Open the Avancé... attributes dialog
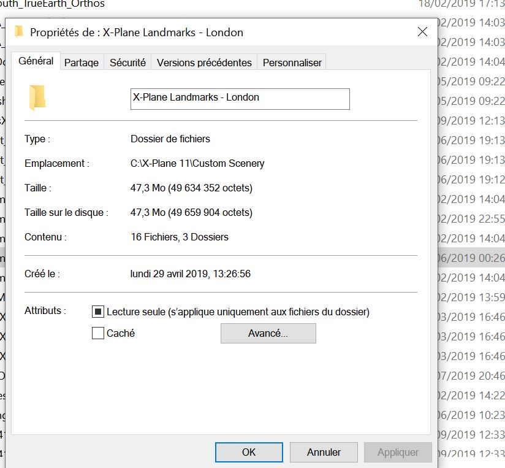The width and height of the screenshot is (505, 468). point(268,333)
